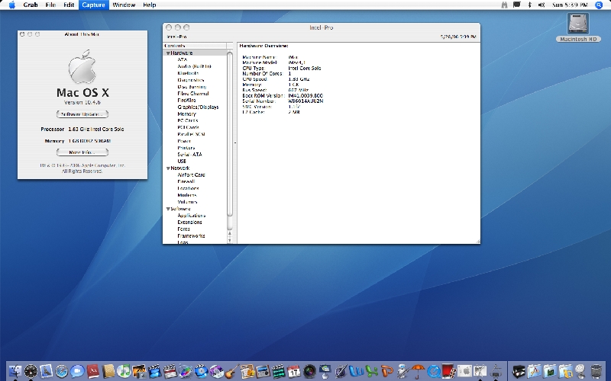Select Bluetooth in Hardware list
The image size is (611, 381).
coord(188,73)
